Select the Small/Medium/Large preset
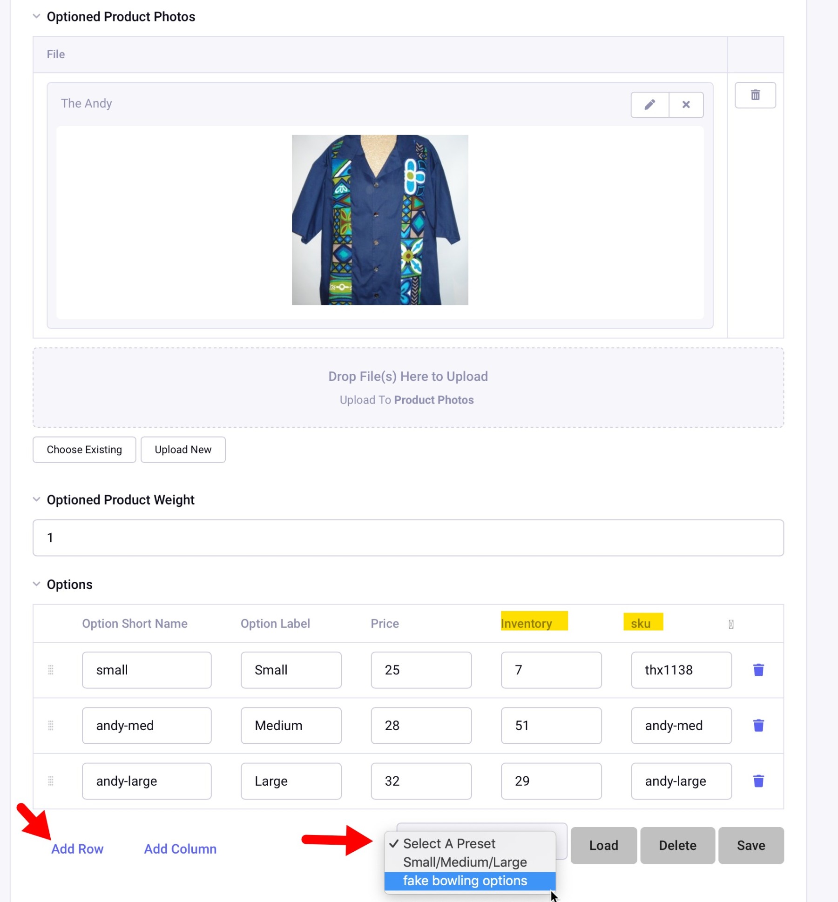The width and height of the screenshot is (838, 902). tap(465, 862)
